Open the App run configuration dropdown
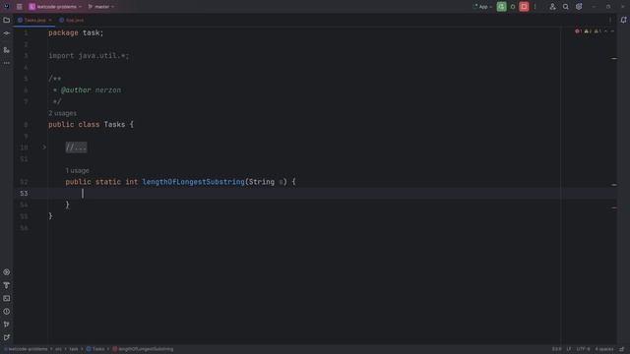This screenshot has width=630, height=354. [483, 7]
